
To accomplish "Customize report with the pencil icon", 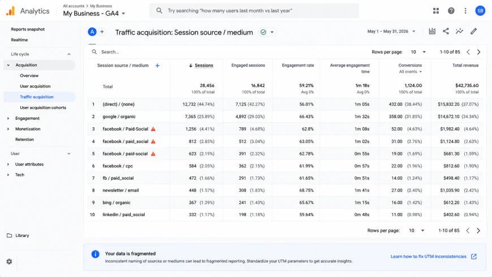I will click(473, 31).
